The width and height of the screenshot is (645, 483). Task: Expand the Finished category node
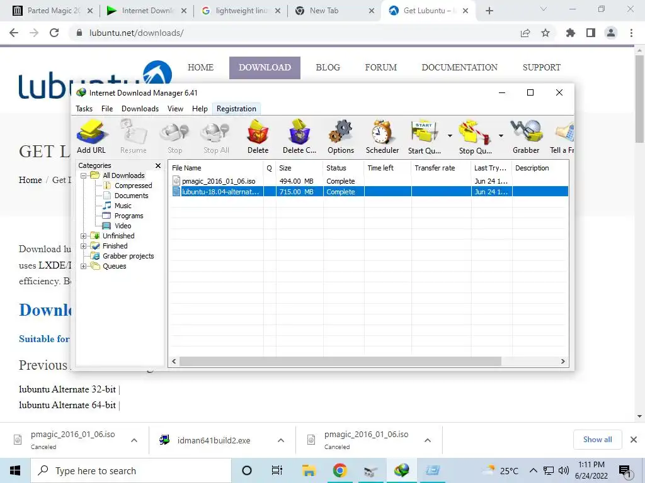[x=84, y=246]
